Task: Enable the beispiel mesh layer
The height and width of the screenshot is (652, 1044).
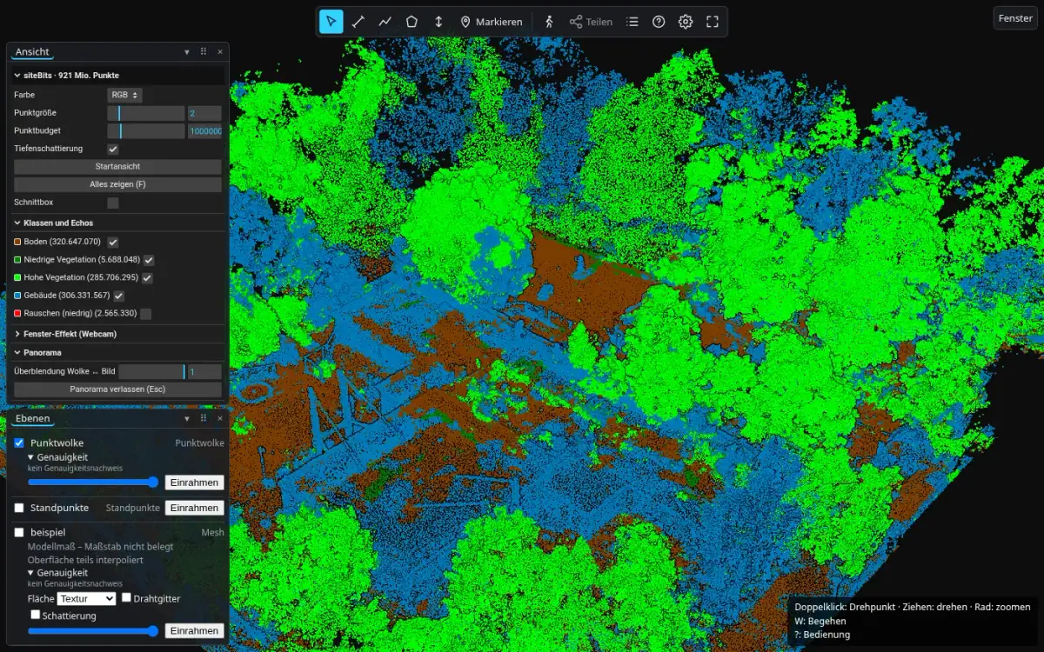Action: click(19, 532)
